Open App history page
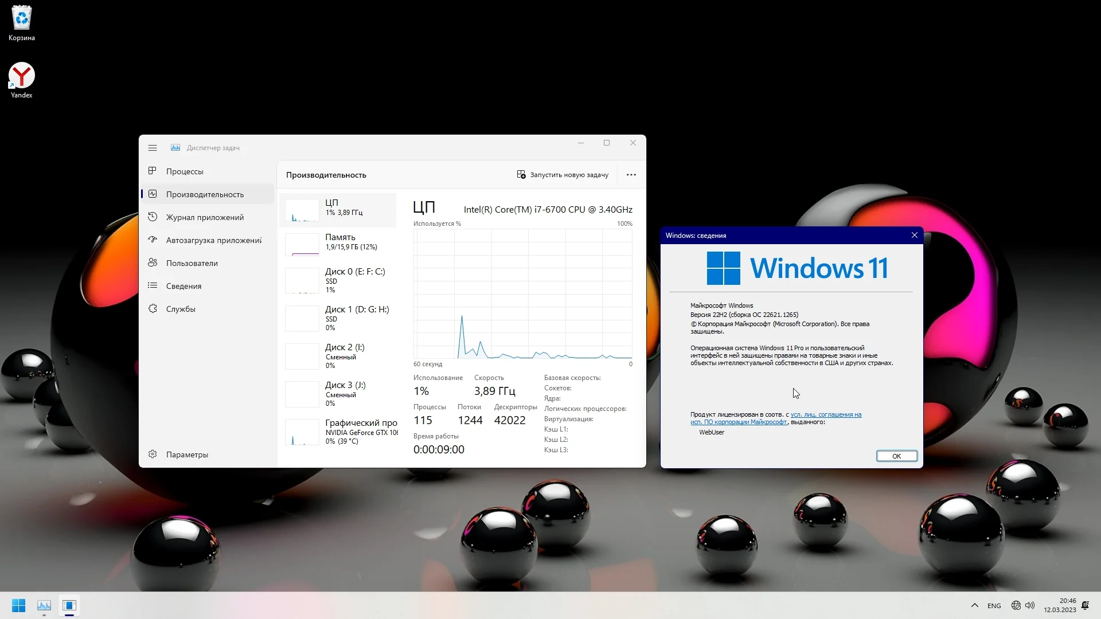Screen dimensions: 1101x619 pos(205,217)
